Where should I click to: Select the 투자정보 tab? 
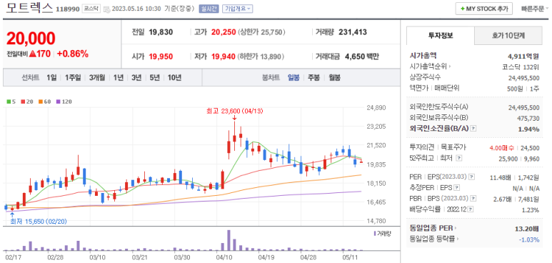(441, 36)
